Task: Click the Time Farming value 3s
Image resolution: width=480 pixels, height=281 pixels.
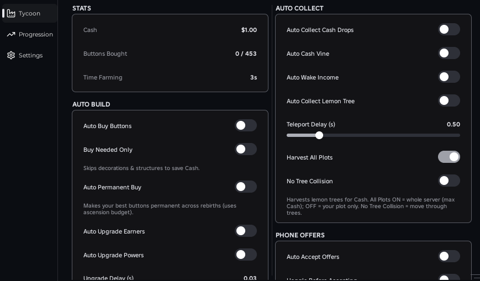Action: [254, 77]
